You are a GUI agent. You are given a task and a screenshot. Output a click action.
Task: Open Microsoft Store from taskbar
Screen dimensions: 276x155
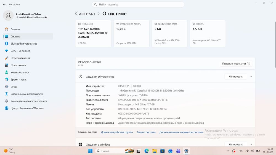(163, 151)
